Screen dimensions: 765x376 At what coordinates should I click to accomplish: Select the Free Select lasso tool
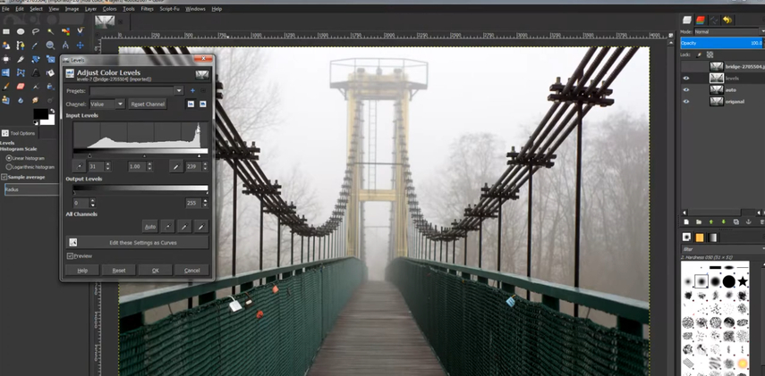(x=36, y=31)
